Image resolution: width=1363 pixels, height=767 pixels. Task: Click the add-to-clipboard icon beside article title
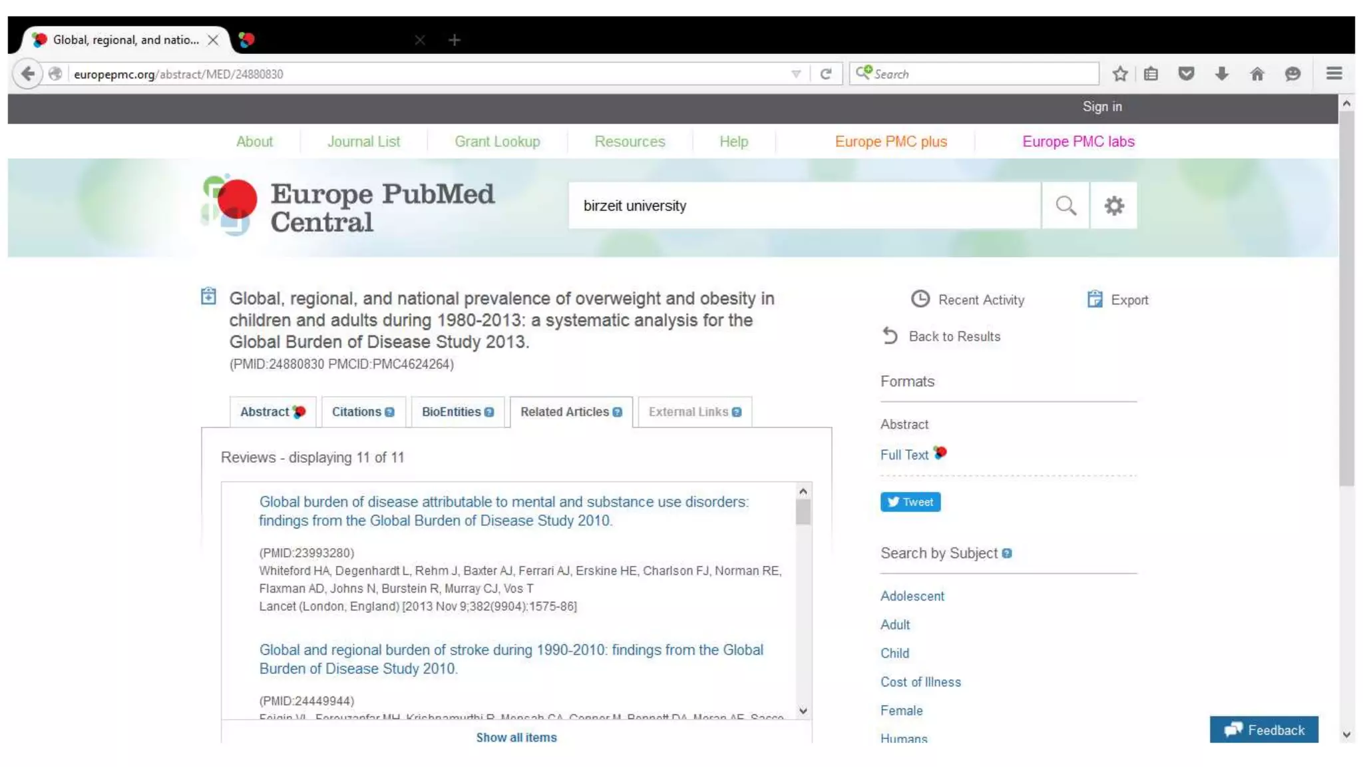coord(208,296)
